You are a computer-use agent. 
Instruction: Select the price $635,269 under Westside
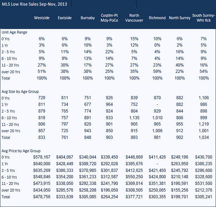tap(42, 170)
